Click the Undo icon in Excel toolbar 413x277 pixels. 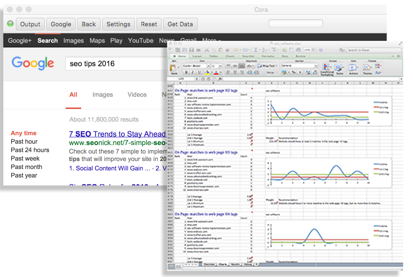click(236, 50)
